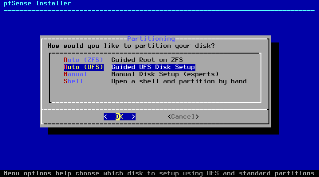Click Open a shell and partition by hand
319x177 pixels.
[x=179, y=81]
